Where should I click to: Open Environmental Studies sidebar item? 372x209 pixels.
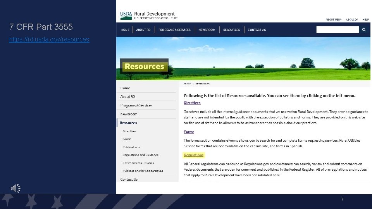pos(138,163)
